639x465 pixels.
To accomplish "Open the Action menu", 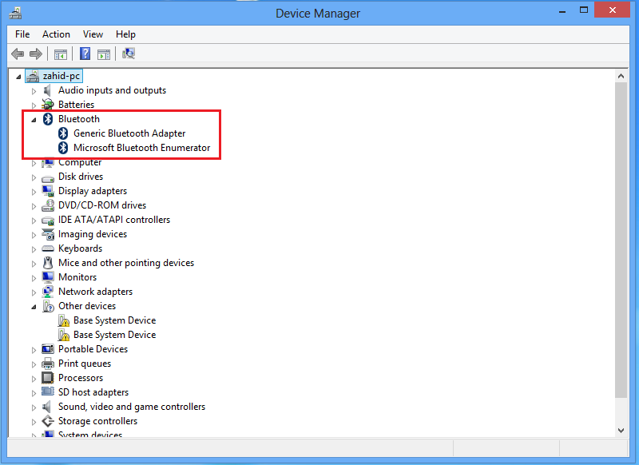I will pos(56,34).
